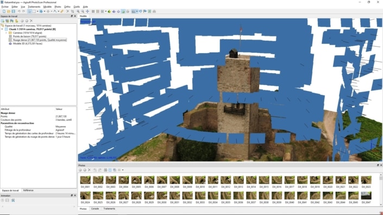Select Points de liaison tree item
383x215 pixels.
(29, 36)
